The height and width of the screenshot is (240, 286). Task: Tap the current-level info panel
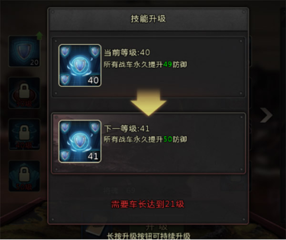149,67
